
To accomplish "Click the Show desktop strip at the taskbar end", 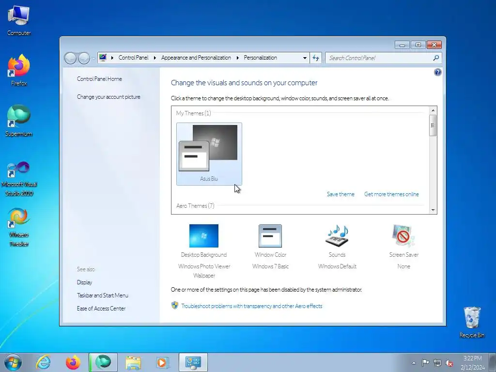I will [493, 362].
